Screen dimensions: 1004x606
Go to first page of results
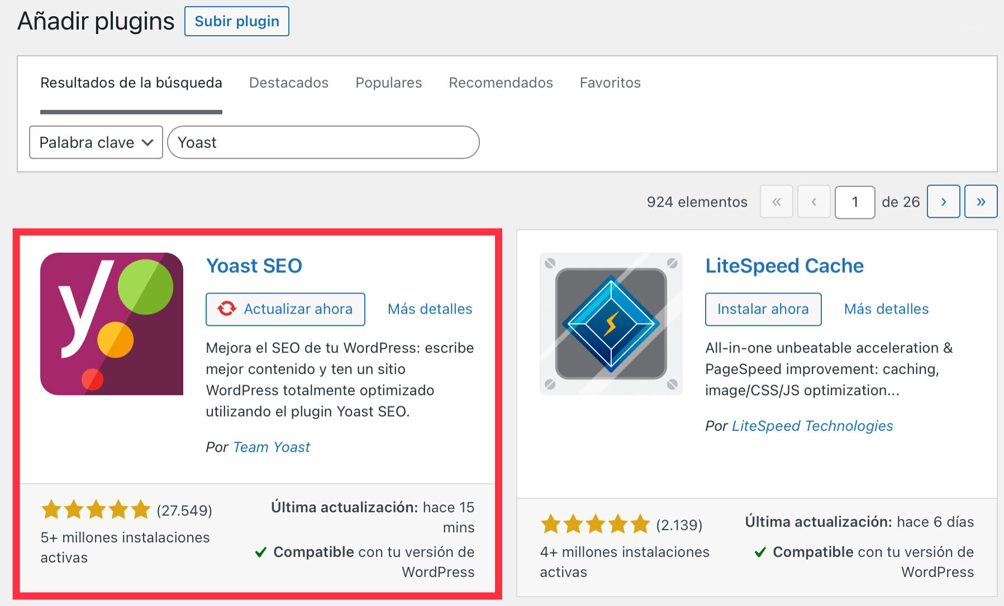776,202
